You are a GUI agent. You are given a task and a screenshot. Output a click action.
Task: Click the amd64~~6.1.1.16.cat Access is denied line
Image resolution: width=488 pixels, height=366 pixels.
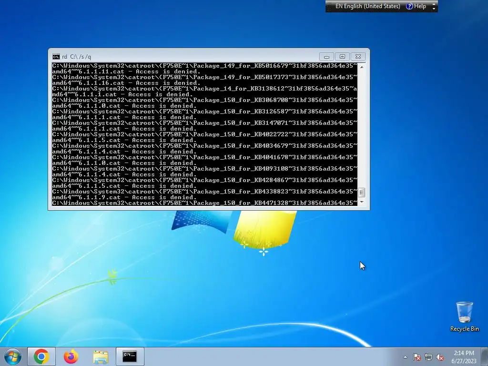[x=126, y=83]
